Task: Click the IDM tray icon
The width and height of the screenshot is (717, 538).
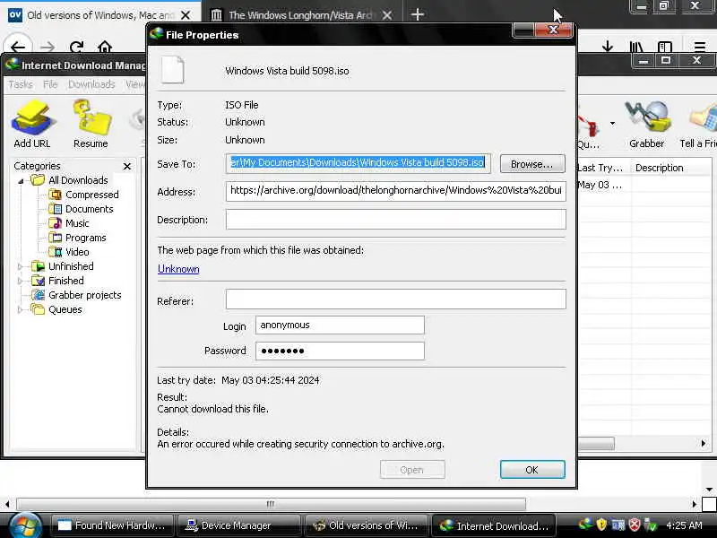Action: [585, 525]
